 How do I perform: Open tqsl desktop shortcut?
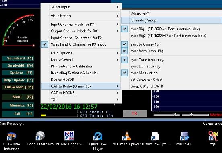click(x=213, y=138)
